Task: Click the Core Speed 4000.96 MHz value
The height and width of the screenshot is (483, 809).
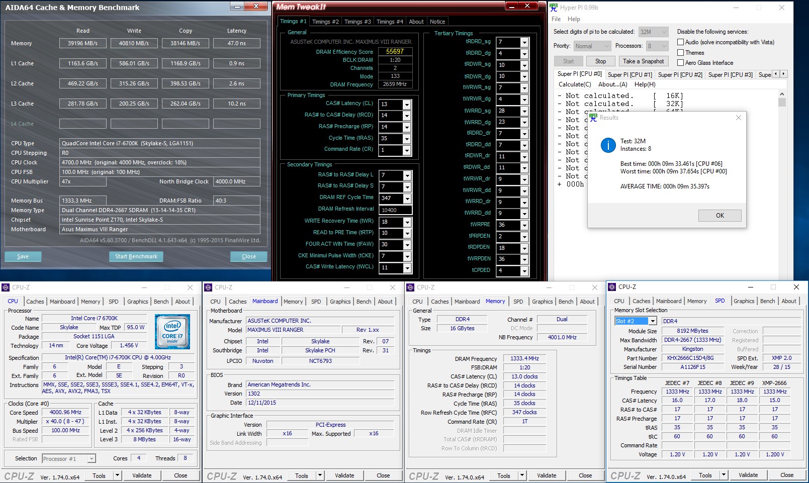Action: (65, 412)
